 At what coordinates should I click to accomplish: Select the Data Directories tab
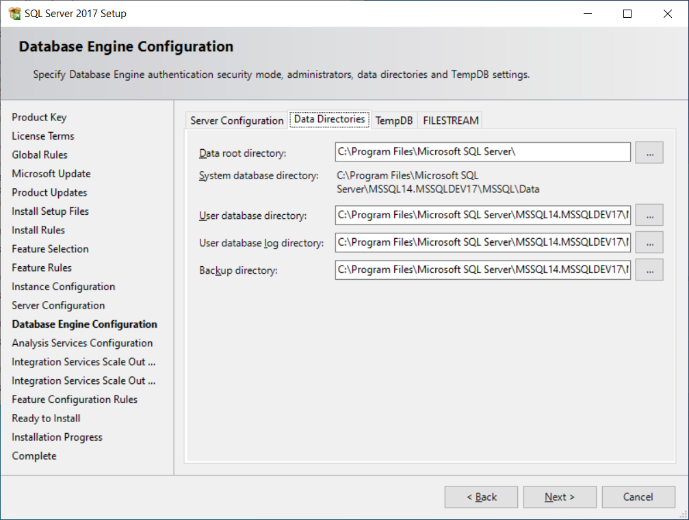[329, 120]
